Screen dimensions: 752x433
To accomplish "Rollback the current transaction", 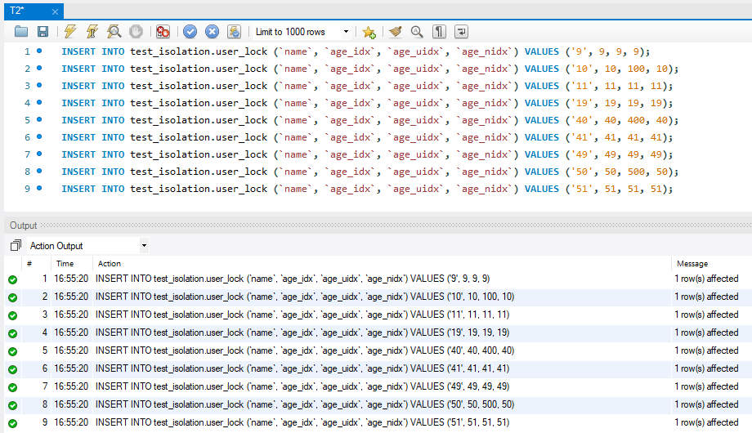I will click(212, 32).
